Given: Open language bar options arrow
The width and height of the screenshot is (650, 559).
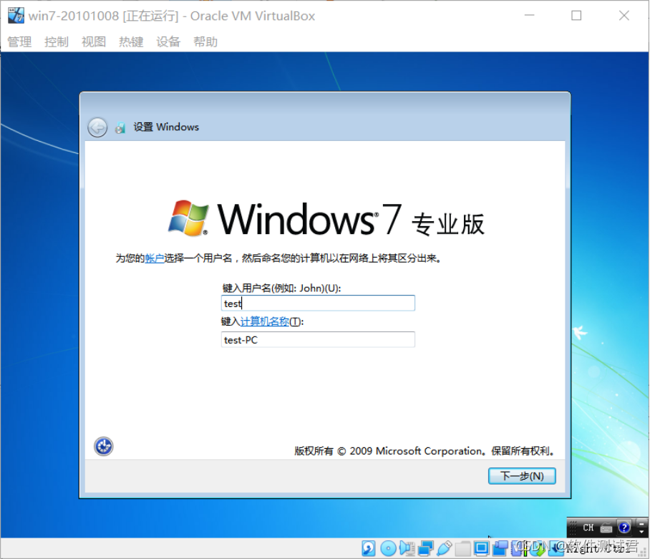Looking at the screenshot, I should click(641, 532).
